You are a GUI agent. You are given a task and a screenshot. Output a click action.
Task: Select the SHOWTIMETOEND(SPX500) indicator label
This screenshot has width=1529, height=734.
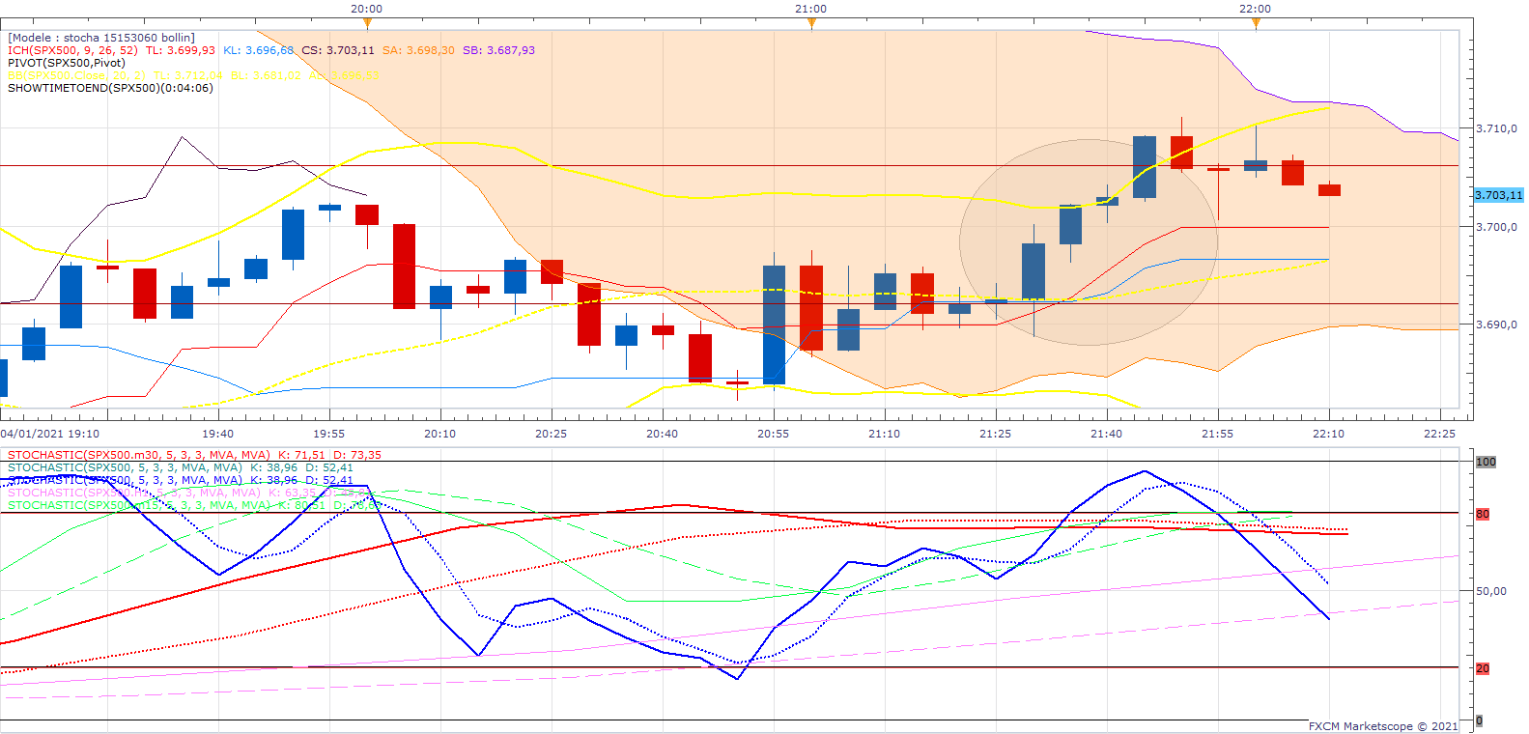[x=110, y=88]
